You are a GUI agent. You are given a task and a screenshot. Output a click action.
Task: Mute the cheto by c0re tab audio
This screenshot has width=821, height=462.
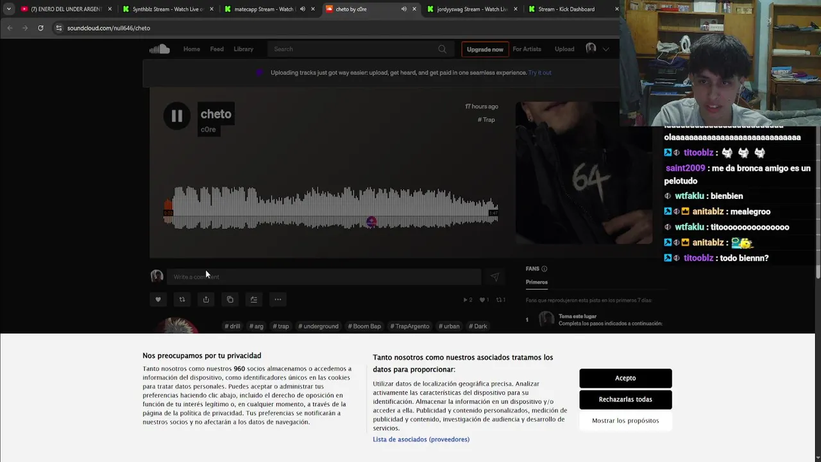click(x=403, y=9)
